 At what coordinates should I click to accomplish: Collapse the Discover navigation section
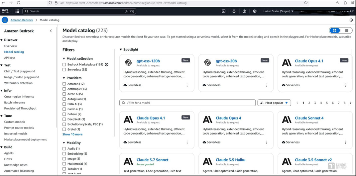(x=2, y=40)
